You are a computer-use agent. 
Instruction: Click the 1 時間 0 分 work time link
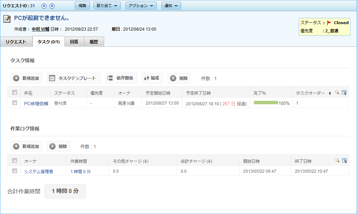(x=81, y=172)
